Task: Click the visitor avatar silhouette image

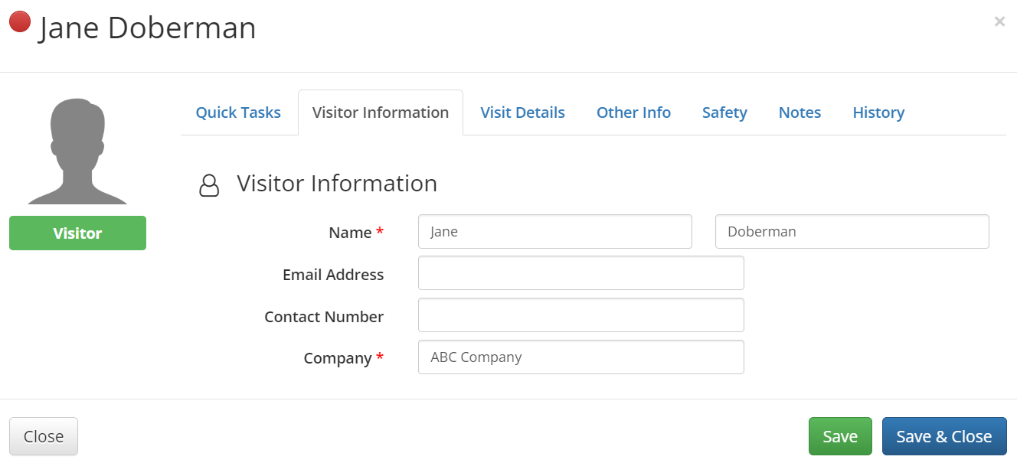Action: tap(77, 152)
